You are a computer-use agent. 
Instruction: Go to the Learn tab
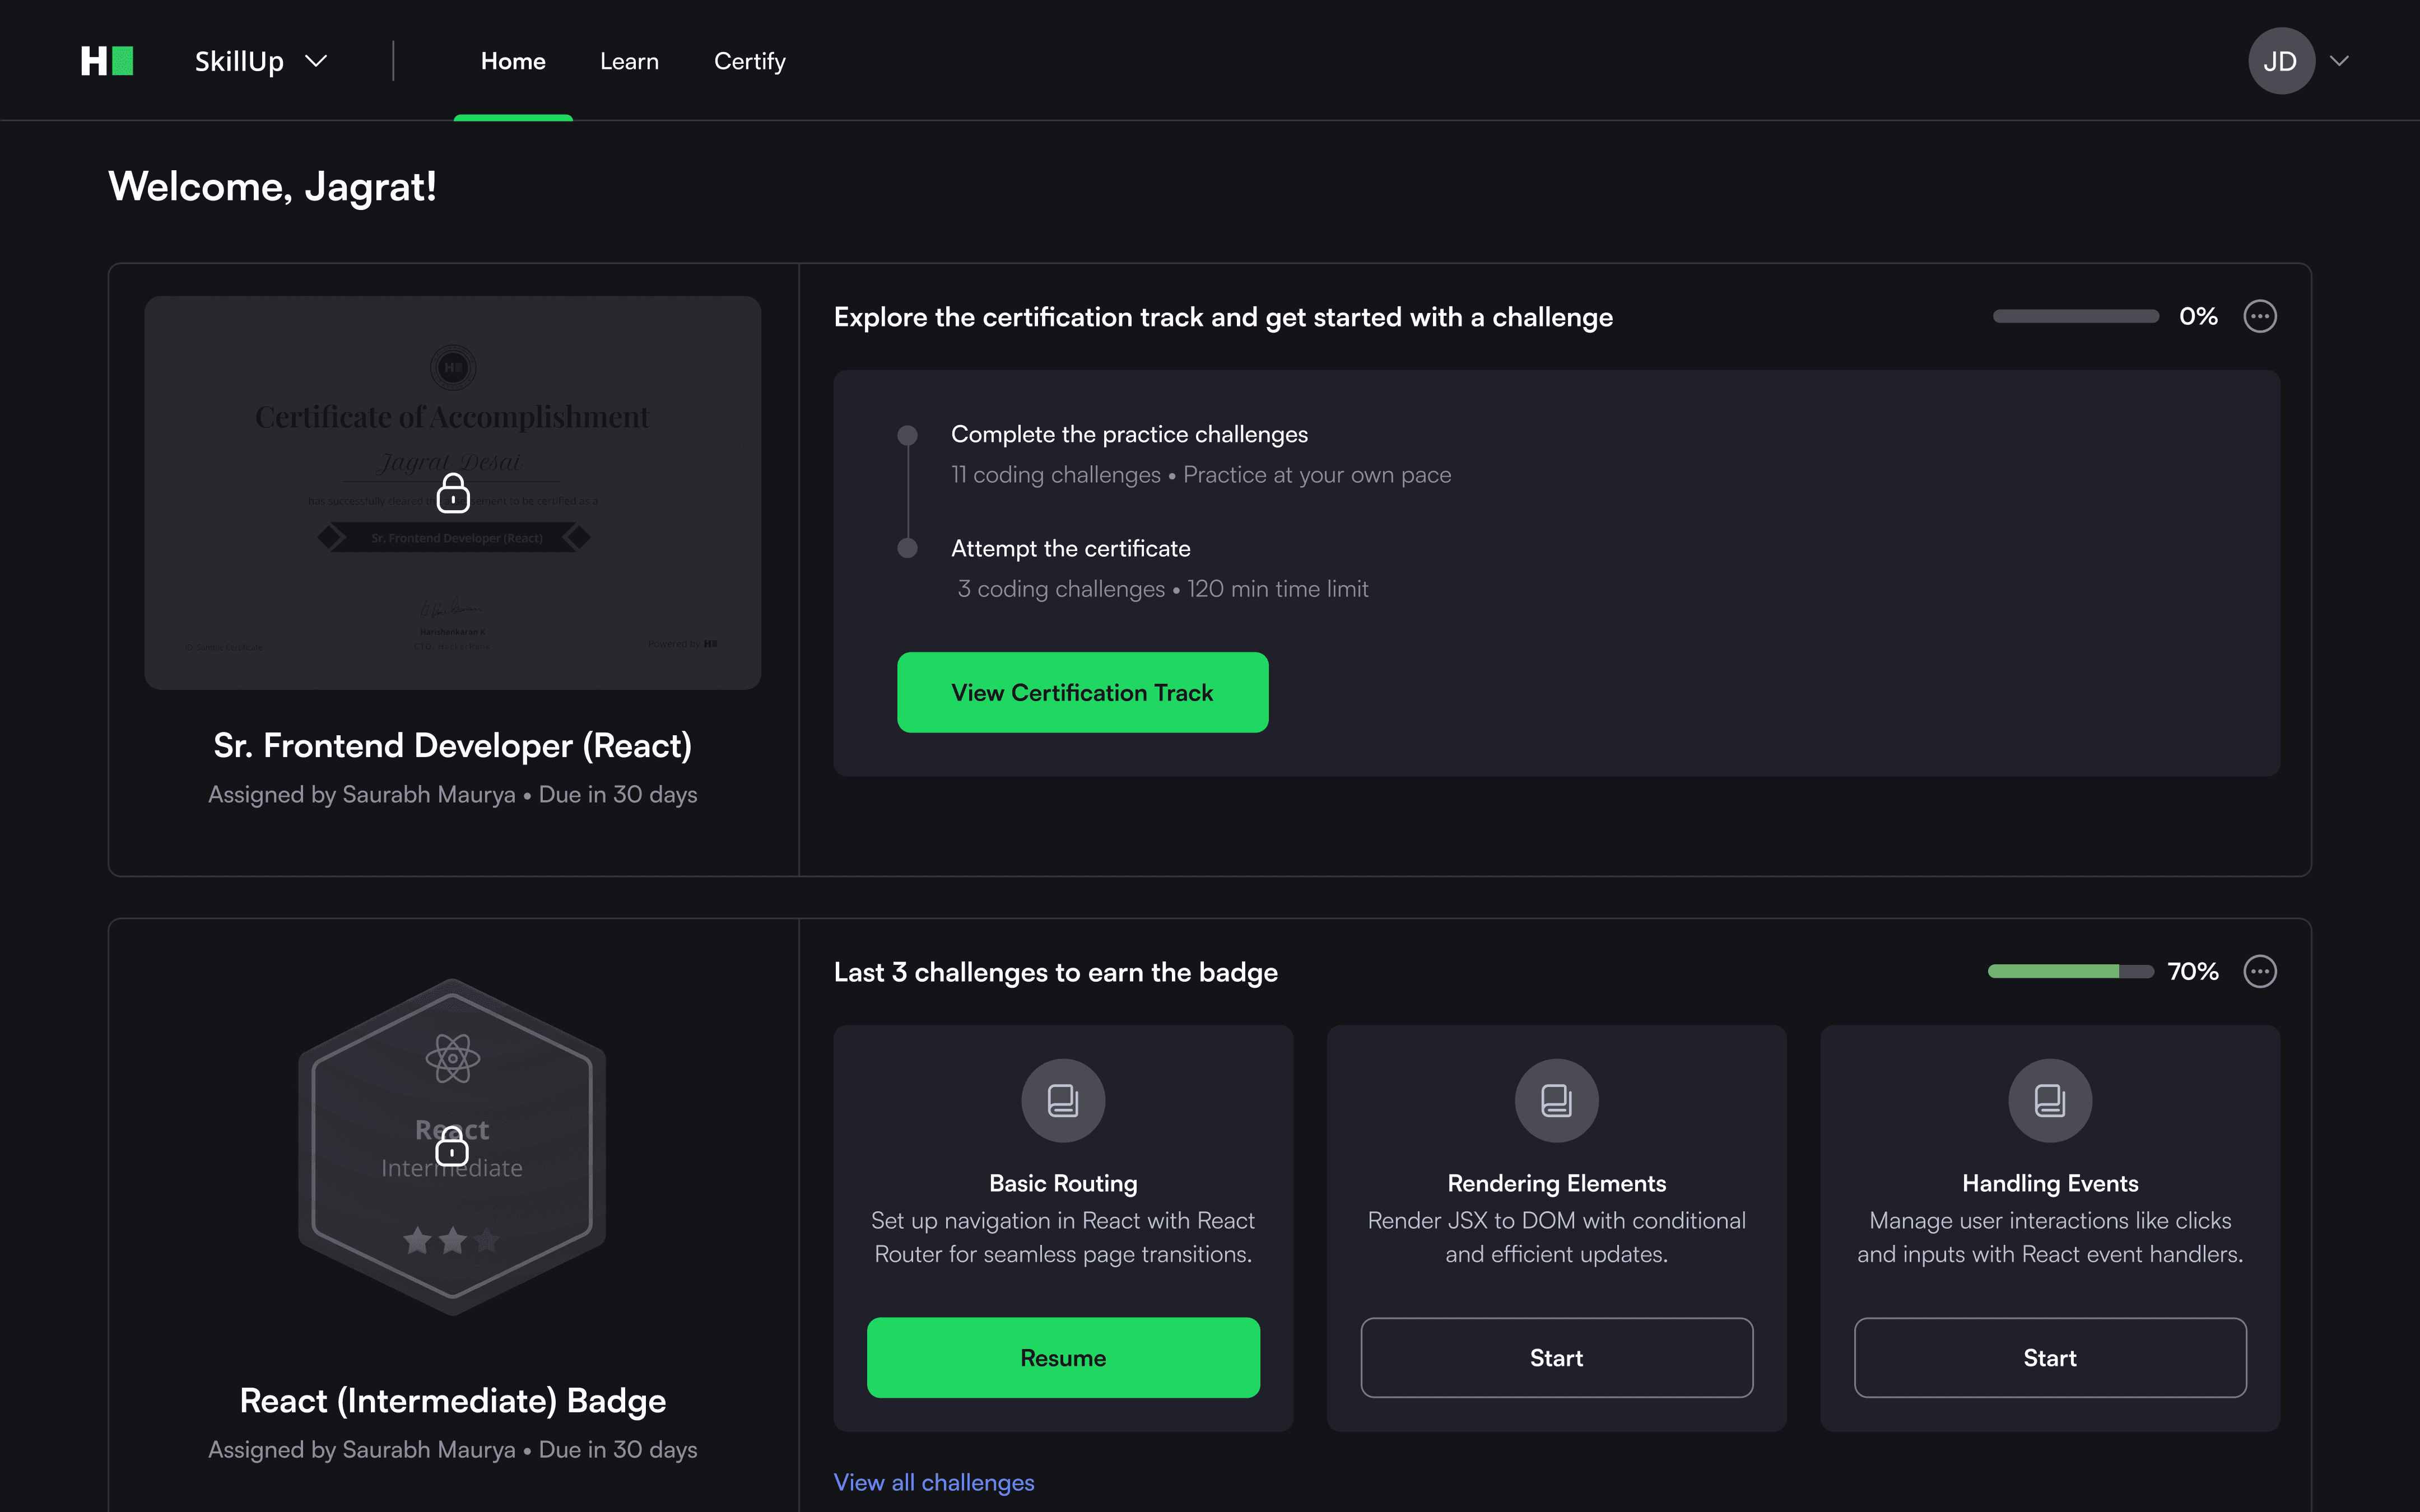629,61
